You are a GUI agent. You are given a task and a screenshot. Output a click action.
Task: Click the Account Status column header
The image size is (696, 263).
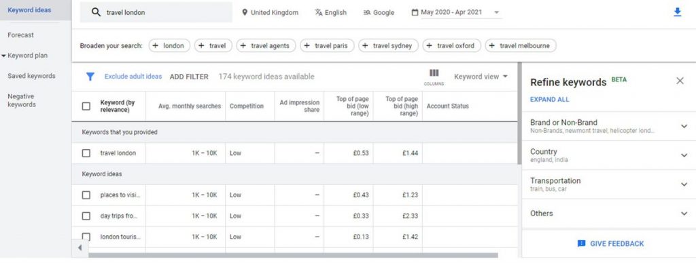click(x=447, y=106)
